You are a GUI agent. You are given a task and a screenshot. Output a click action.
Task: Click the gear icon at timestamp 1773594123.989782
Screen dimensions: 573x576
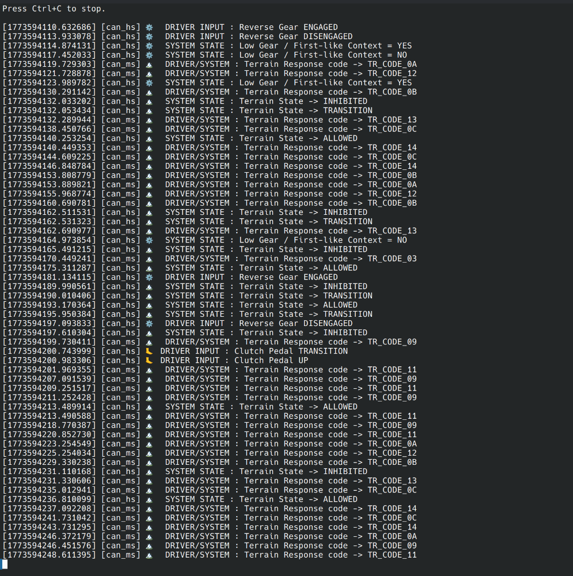(149, 82)
